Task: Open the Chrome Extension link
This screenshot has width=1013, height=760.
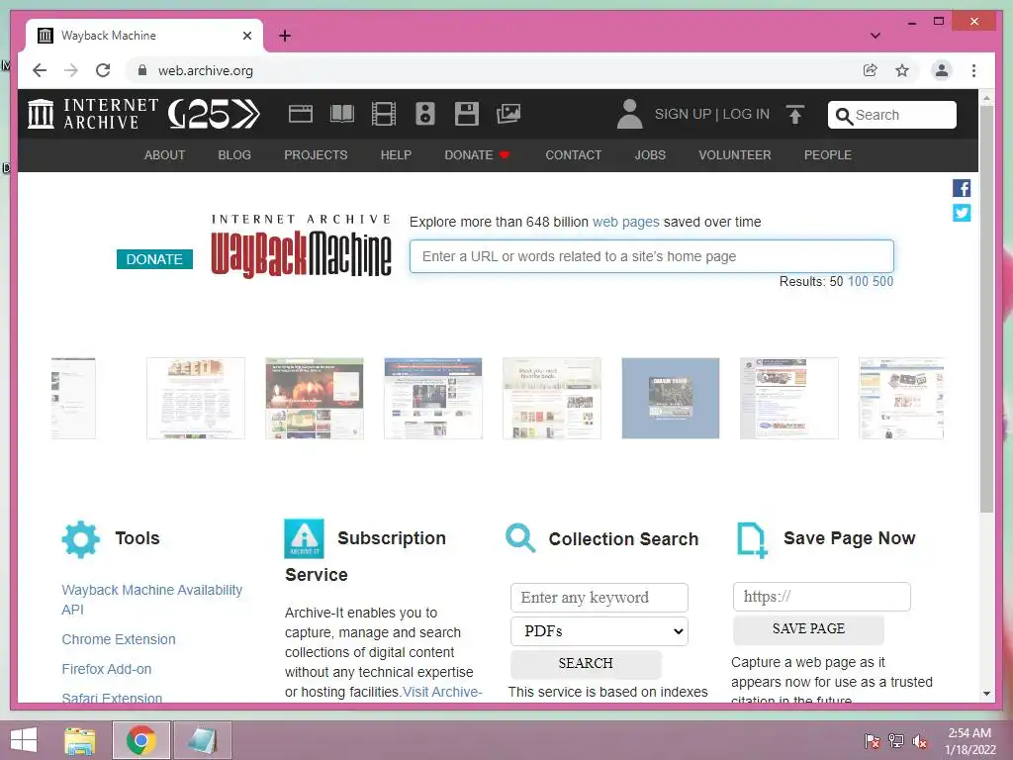Action: (119, 639)
